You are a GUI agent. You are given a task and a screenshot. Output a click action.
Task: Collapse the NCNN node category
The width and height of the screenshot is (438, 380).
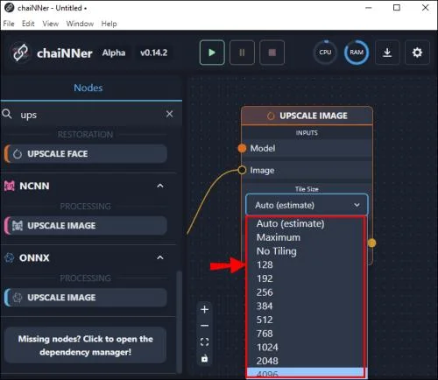[x=160, y=186]
